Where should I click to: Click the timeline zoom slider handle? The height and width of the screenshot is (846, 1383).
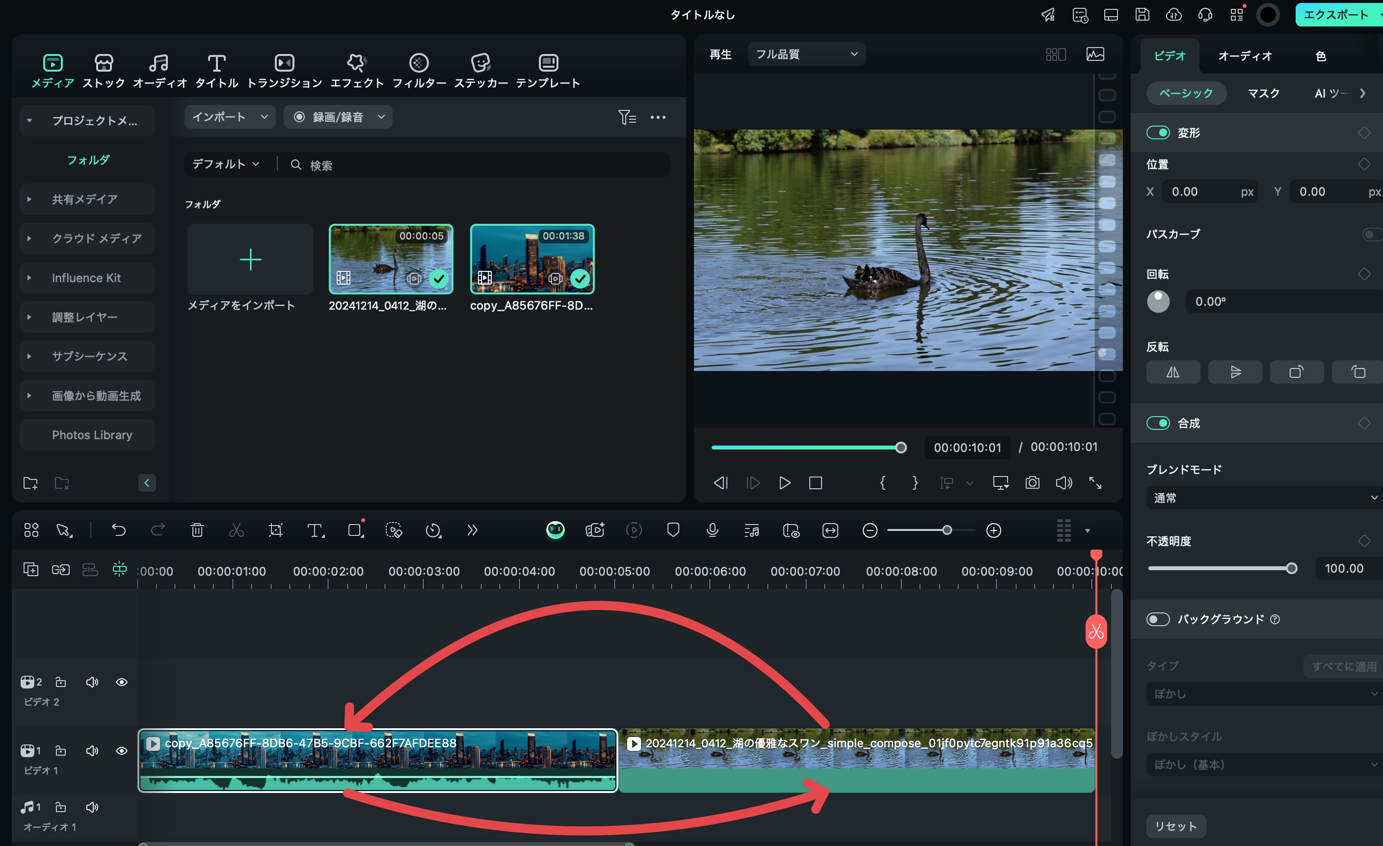(947, 530)
